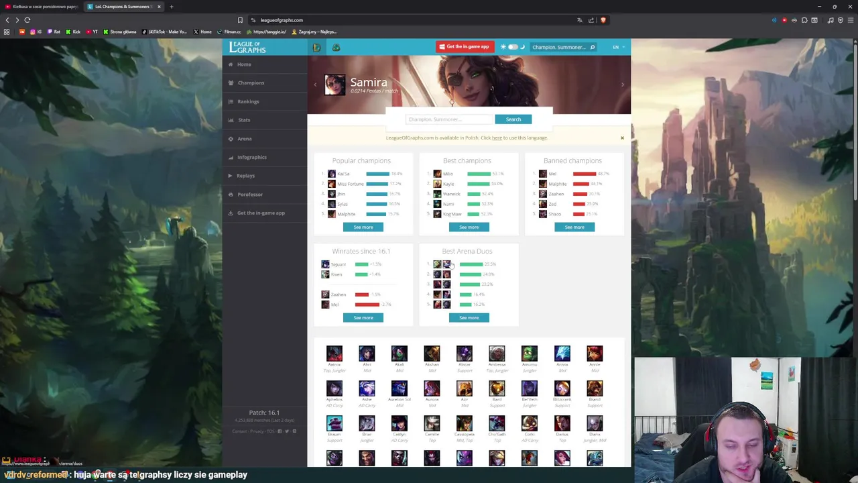See more Best Arena Duos
Screen dimensions: 858x483
pos(469,317)
